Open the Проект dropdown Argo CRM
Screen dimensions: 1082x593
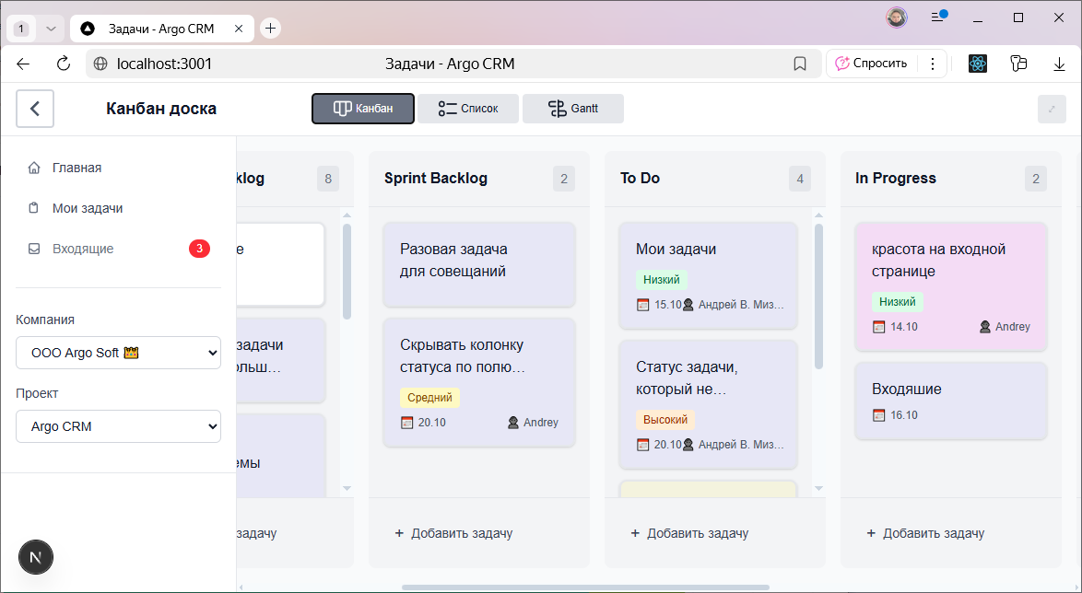point(118,426)
